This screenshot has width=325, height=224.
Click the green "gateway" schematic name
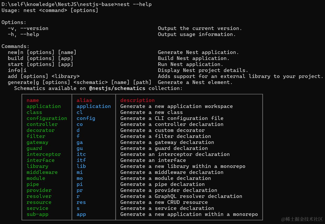(x=37, y=142)
